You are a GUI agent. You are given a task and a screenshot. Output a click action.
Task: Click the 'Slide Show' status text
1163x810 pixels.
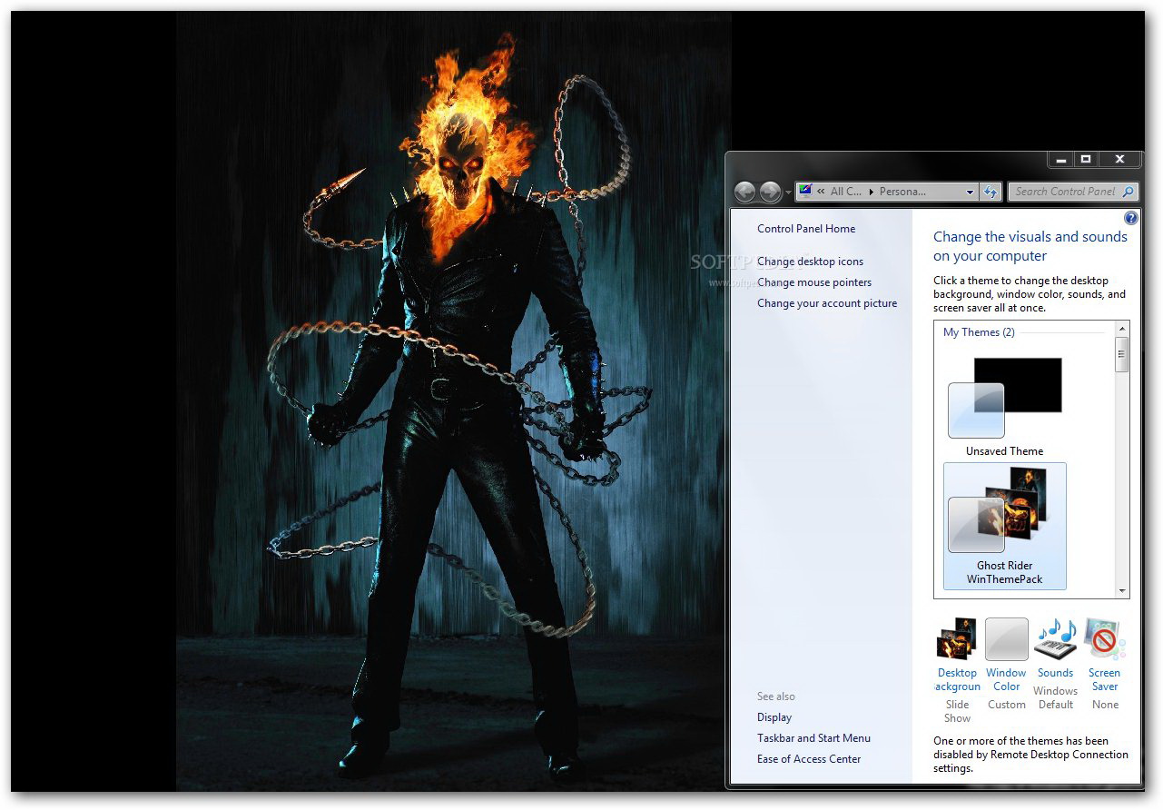(x=957, y=711)
